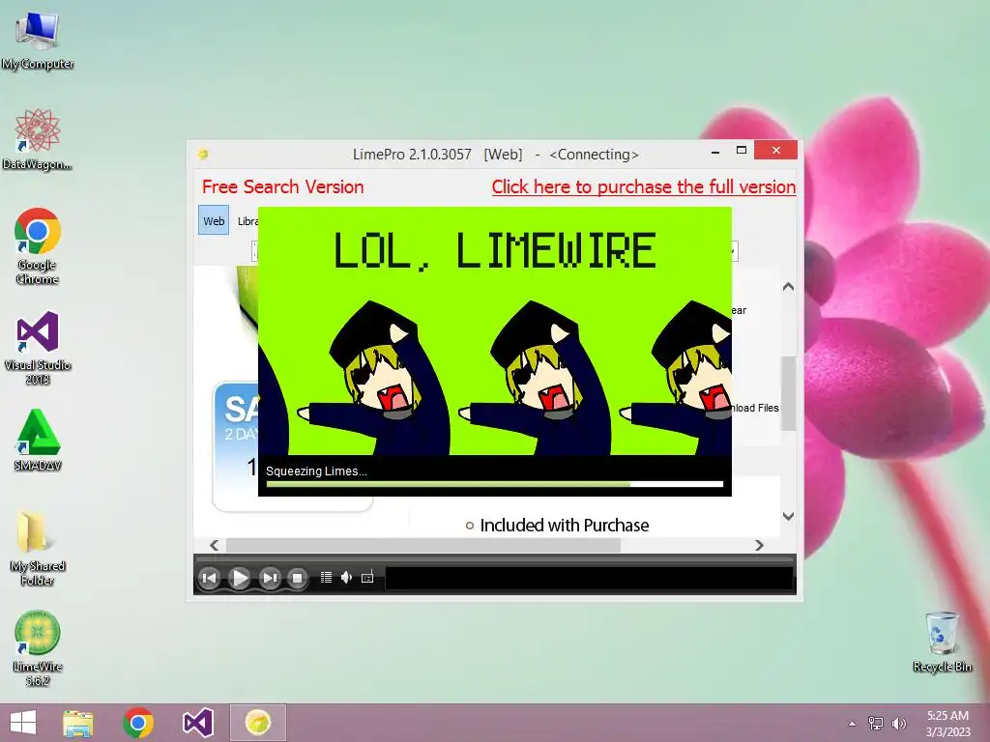Click the vertical scrollbar up arrow

(788, 286)
